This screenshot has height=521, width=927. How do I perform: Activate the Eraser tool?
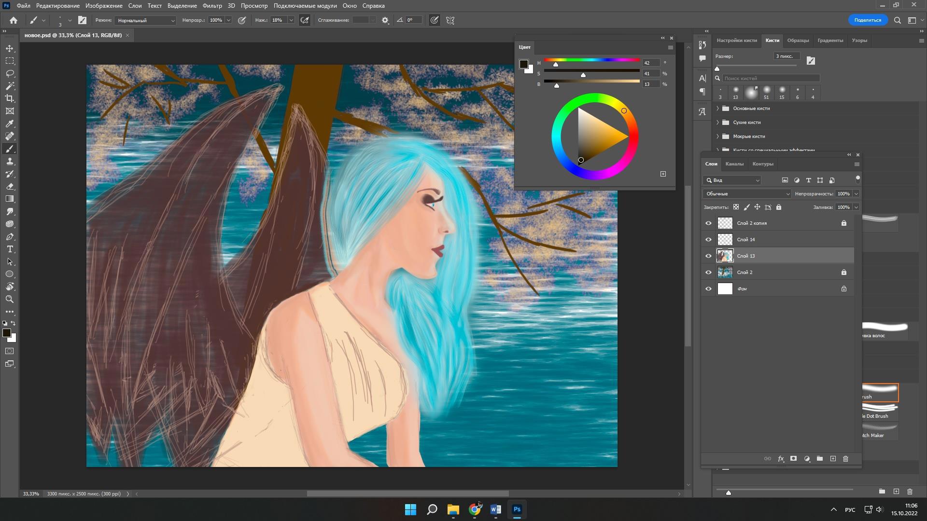point(10,186)
